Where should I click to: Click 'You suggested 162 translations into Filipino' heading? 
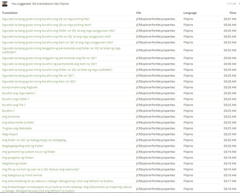point(40,4)
